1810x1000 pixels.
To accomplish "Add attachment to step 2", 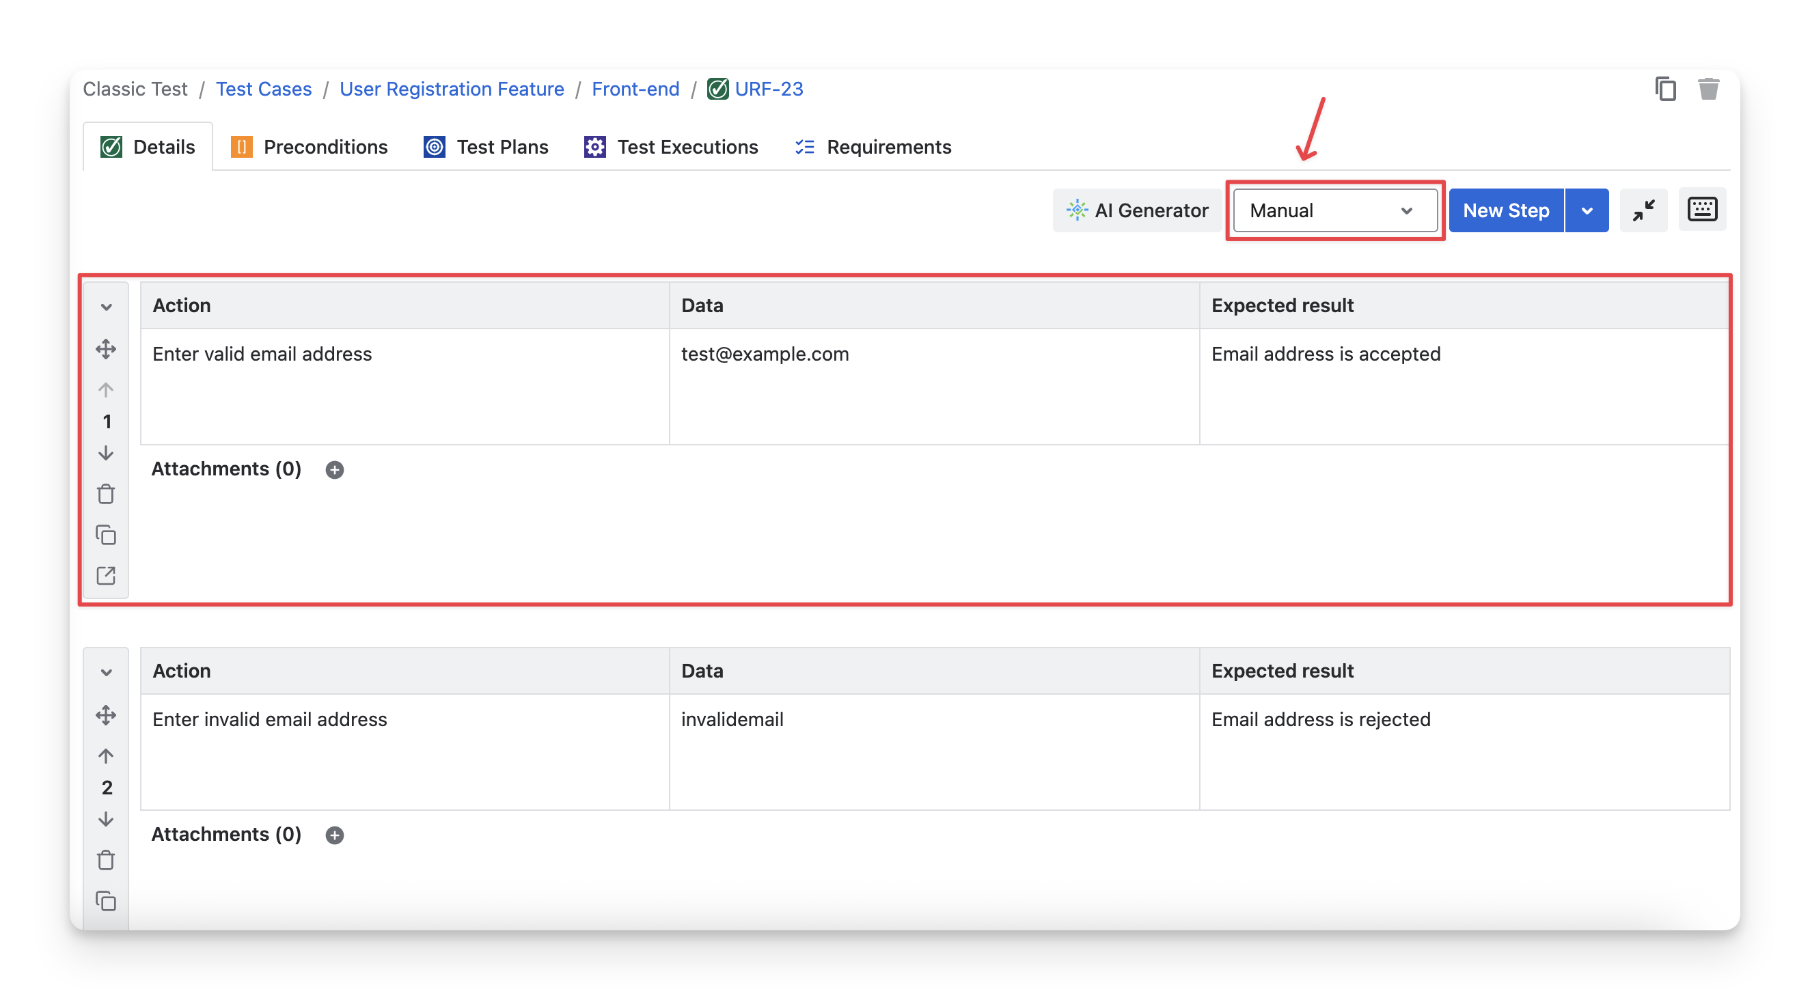I will tap(334, 835).
